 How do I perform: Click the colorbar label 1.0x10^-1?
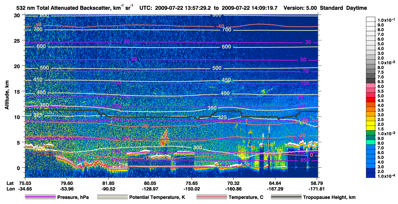point(387,20)
